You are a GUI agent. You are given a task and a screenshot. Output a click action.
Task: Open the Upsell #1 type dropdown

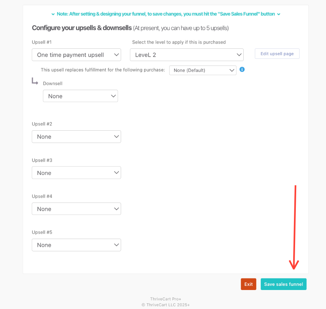click(x=76, y=55)
